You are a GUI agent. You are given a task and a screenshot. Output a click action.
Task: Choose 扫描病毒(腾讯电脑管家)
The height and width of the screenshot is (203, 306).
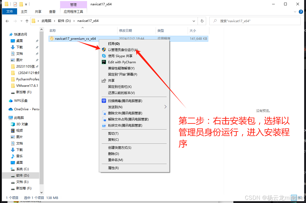click(134, 101)
